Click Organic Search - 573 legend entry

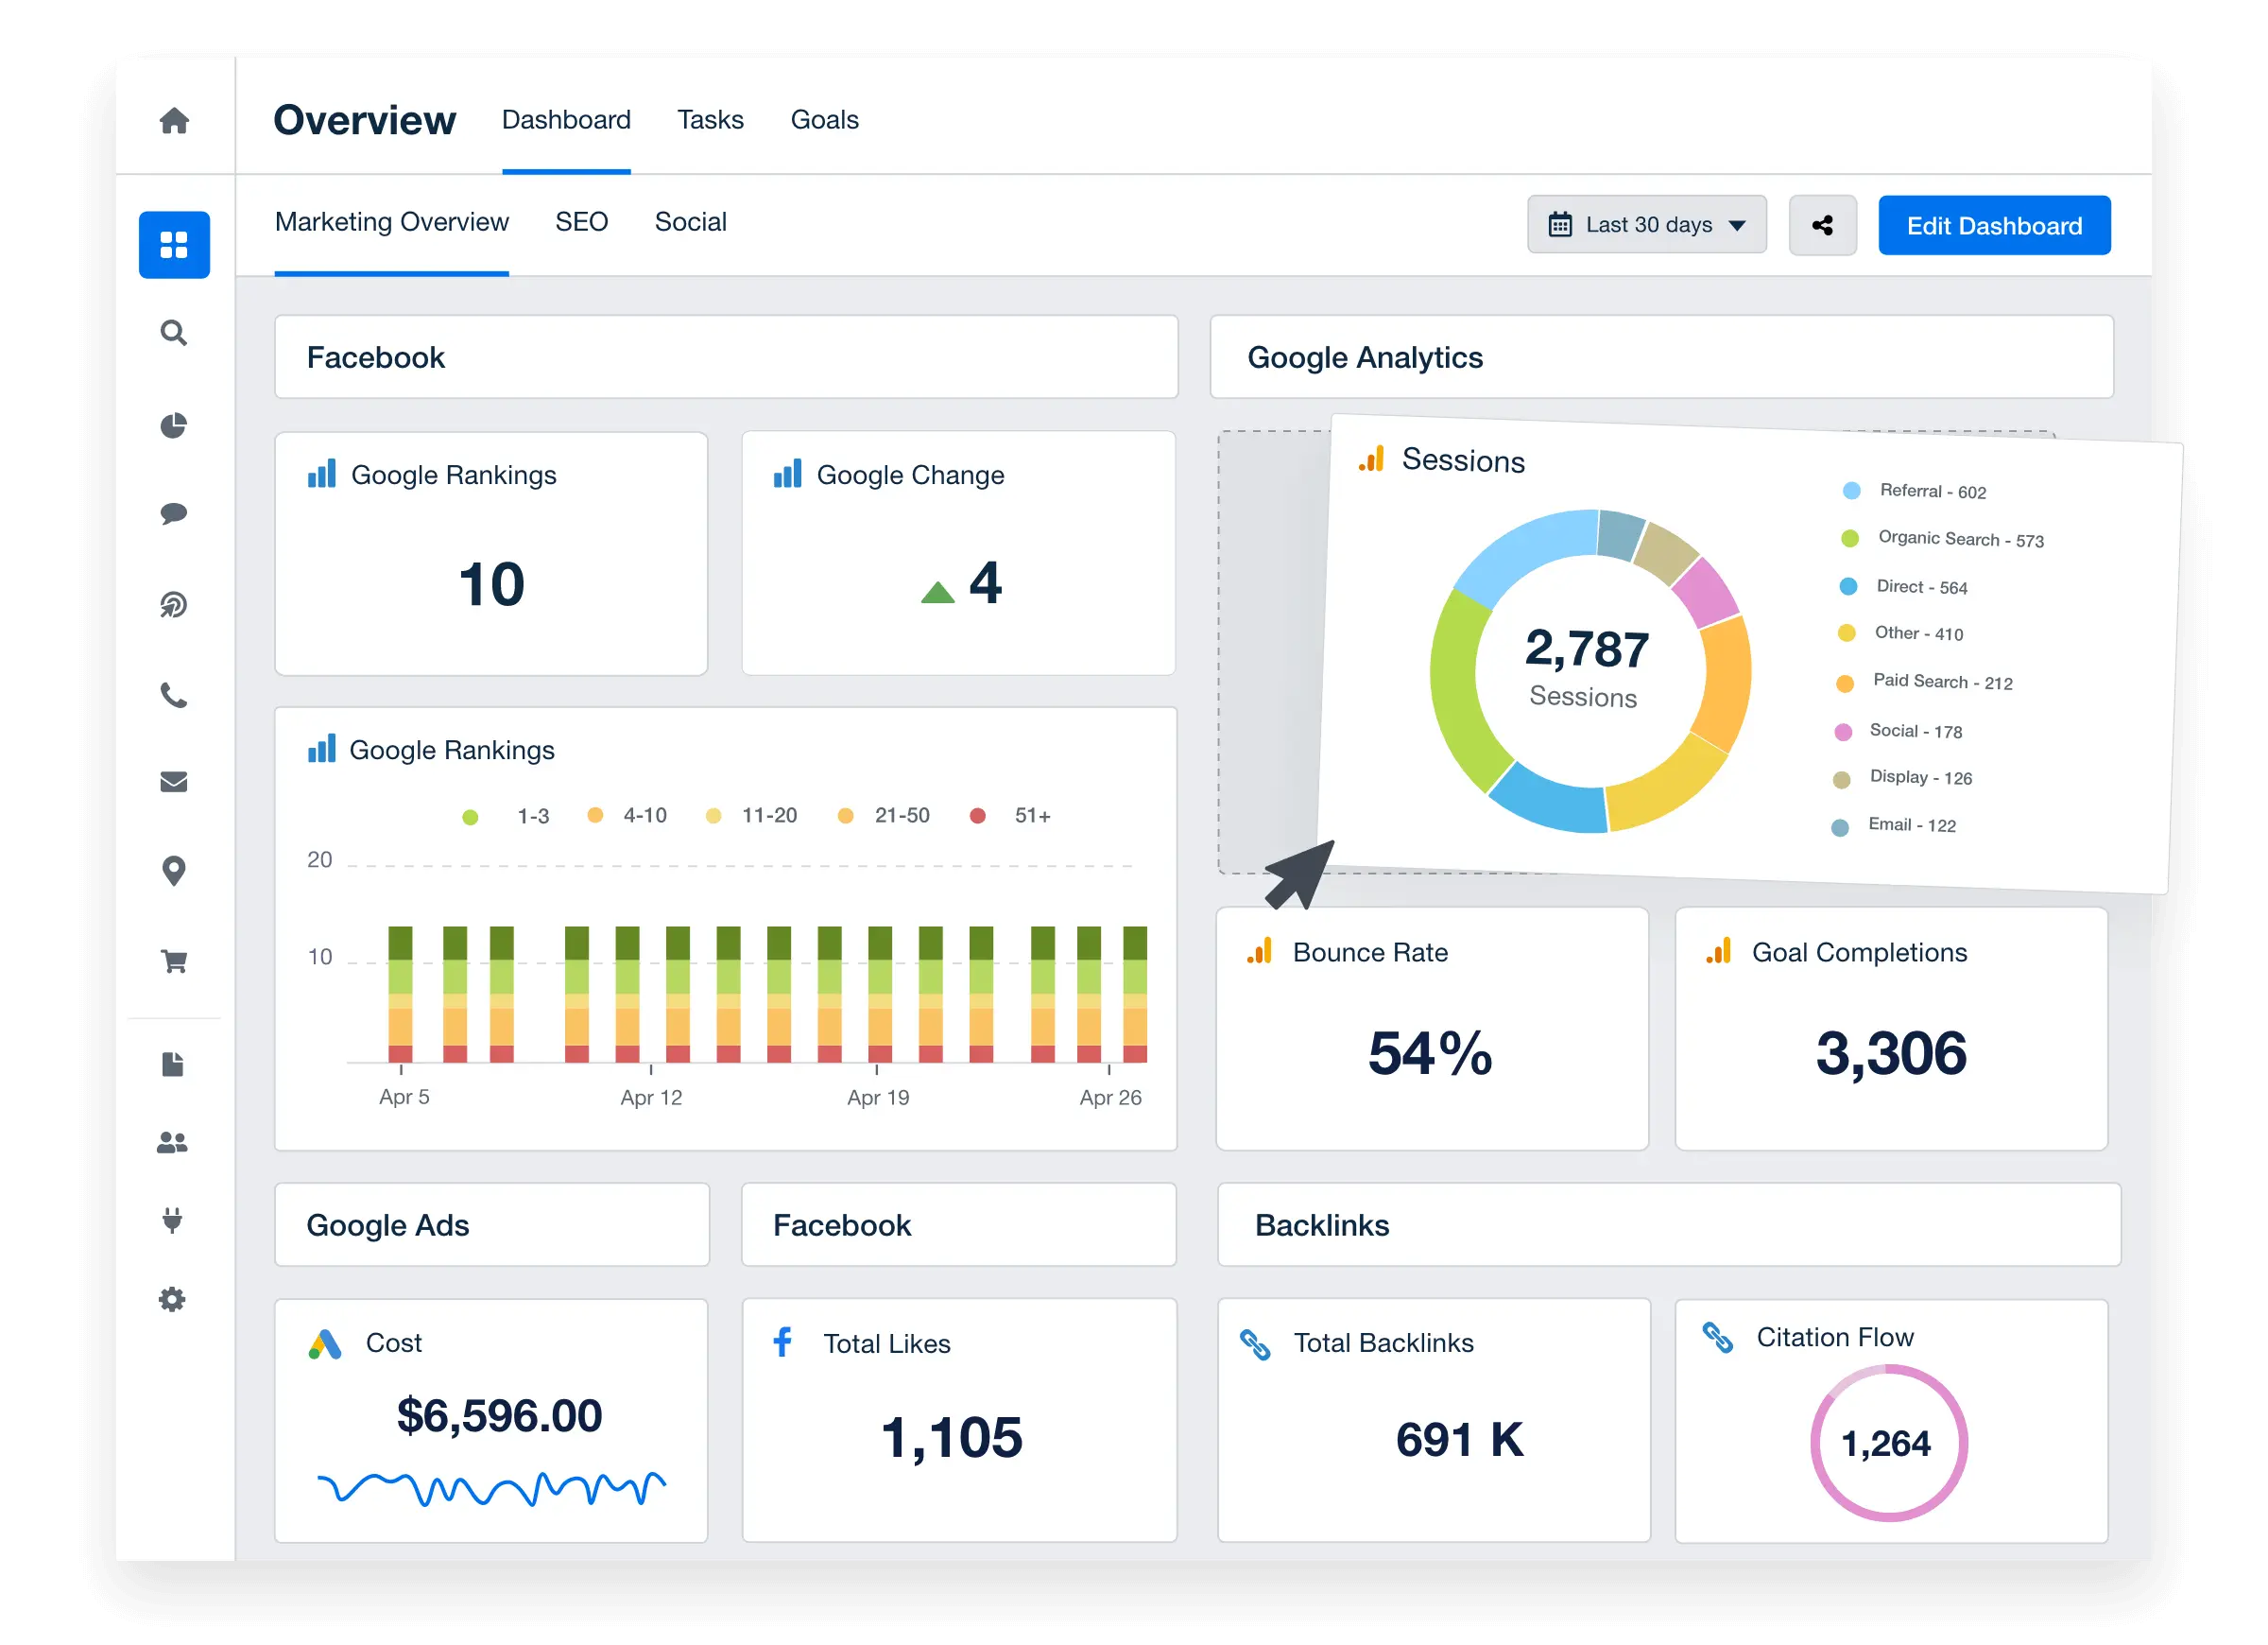point(1943,539)
